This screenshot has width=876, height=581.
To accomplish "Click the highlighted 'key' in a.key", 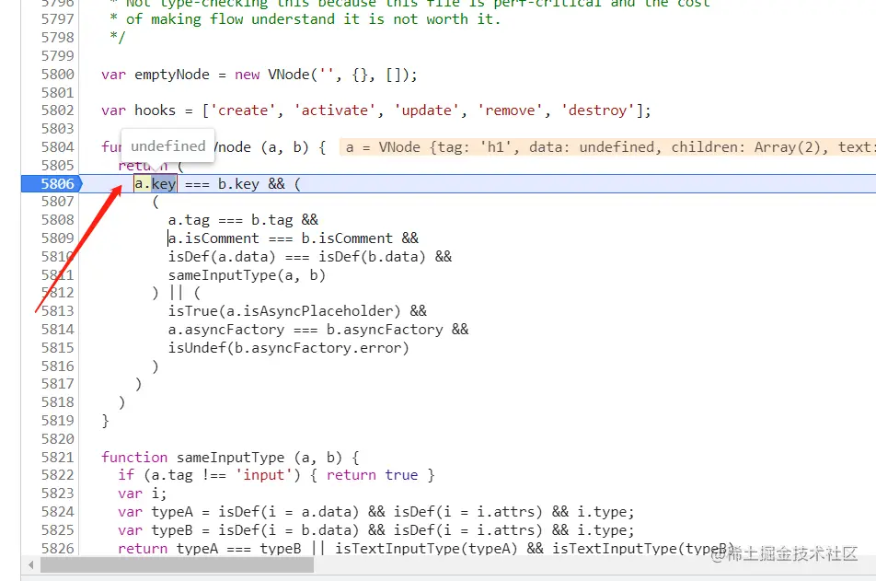I will tap(164, 184).
